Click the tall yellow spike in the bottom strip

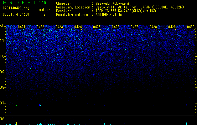tap(42, 122)
